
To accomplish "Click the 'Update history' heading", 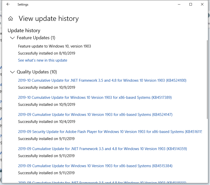I will [x=24, y=31].
